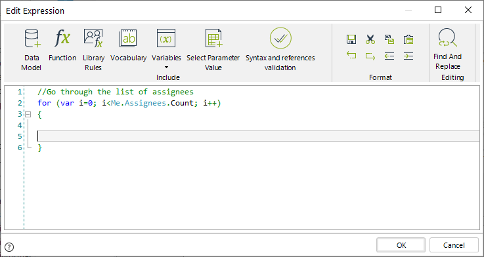Screen dimensions: 484x257
Task: Open the Data Model selector
Action: pyautogui.click(x=31, y=49)
